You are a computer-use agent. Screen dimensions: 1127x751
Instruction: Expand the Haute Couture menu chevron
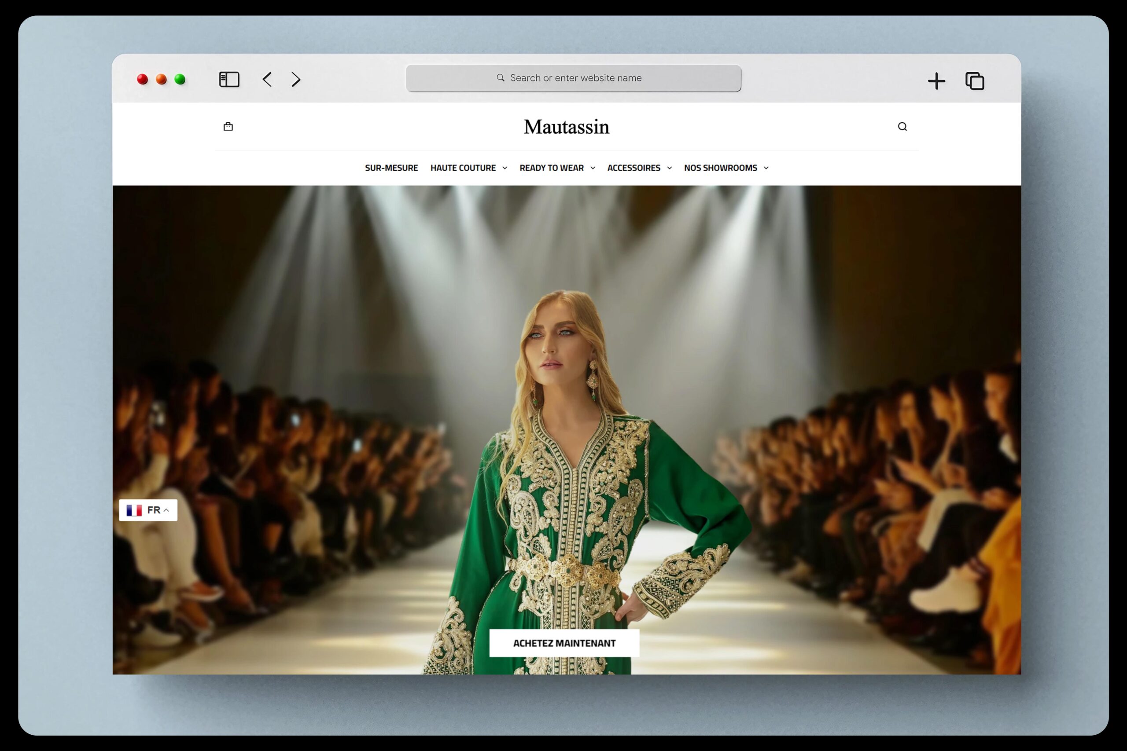[x=505, y=168]
